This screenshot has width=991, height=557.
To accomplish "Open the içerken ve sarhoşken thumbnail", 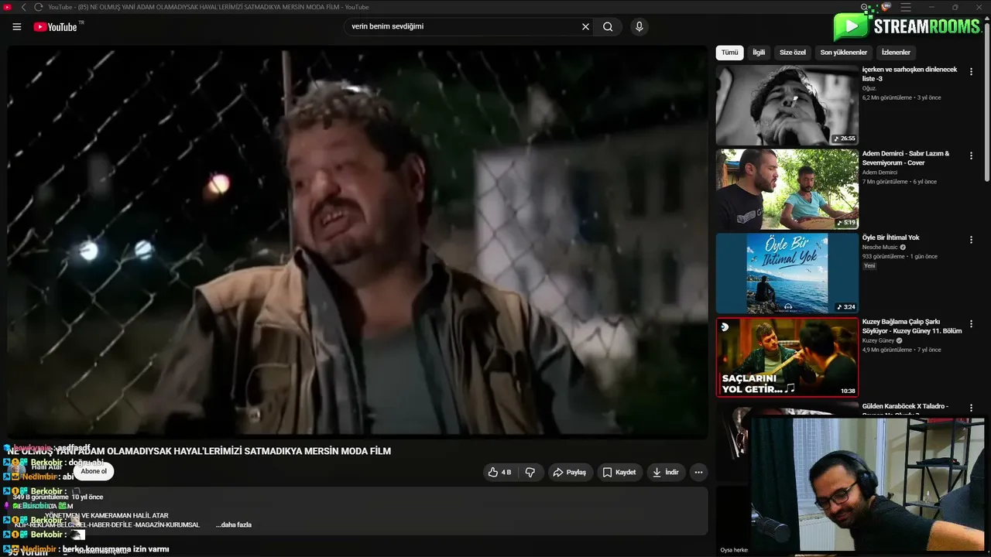I will [787, 105].
